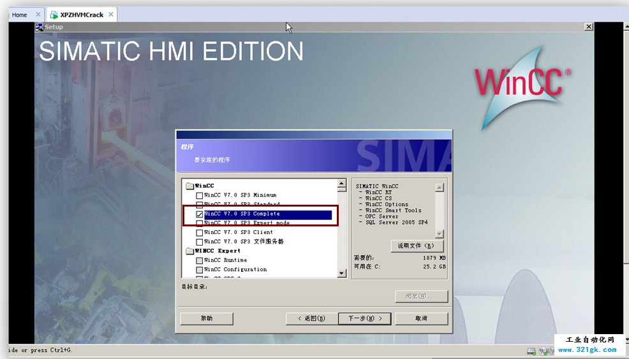The height and width of the screenshot is (359, 629).
Task: Click 返回(B) to go back
Action: 312,318
